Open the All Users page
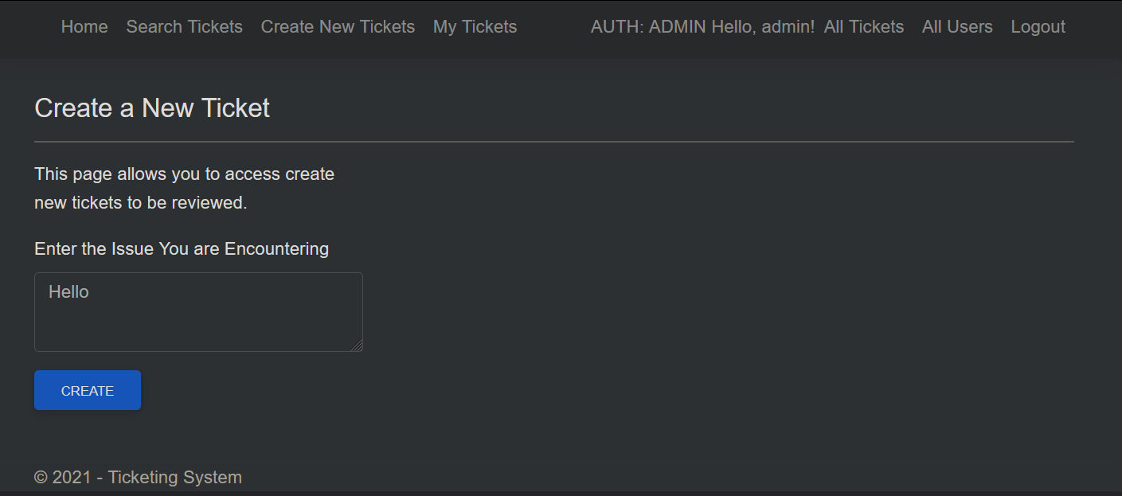1122x496 pixels. point(956,26)
